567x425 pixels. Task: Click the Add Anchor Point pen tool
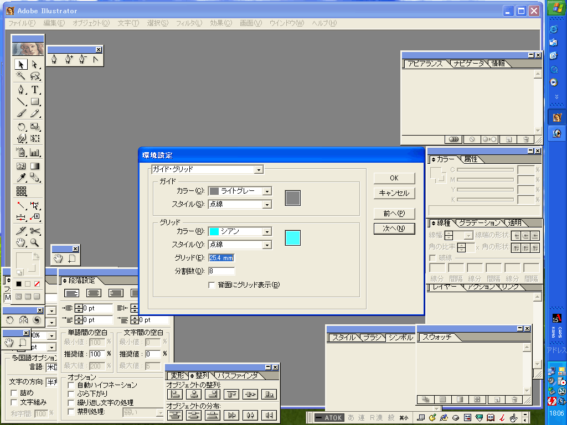point(69,59)
